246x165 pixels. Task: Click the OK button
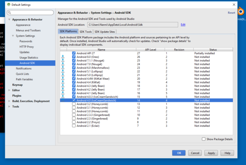[179, 153]
